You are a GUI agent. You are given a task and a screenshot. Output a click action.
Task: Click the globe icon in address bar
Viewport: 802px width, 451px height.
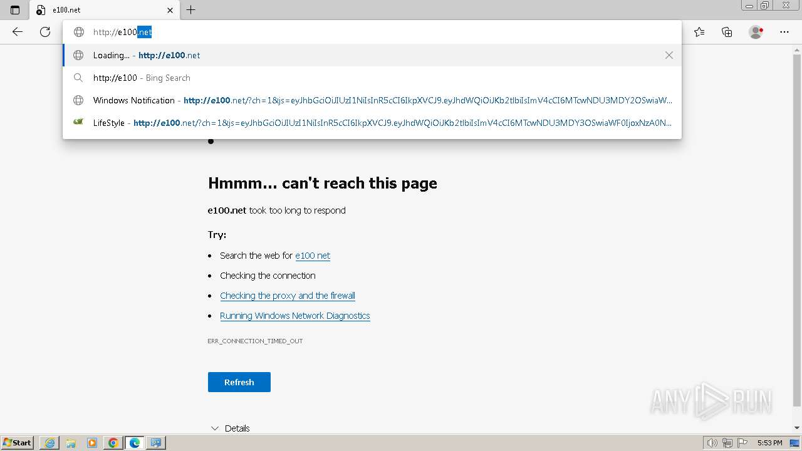click(79, 32)
